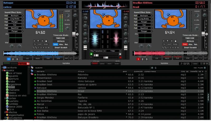The image size is (211, 122).
Task: Click PLAY on the left deck
Action: click(48, 58)
